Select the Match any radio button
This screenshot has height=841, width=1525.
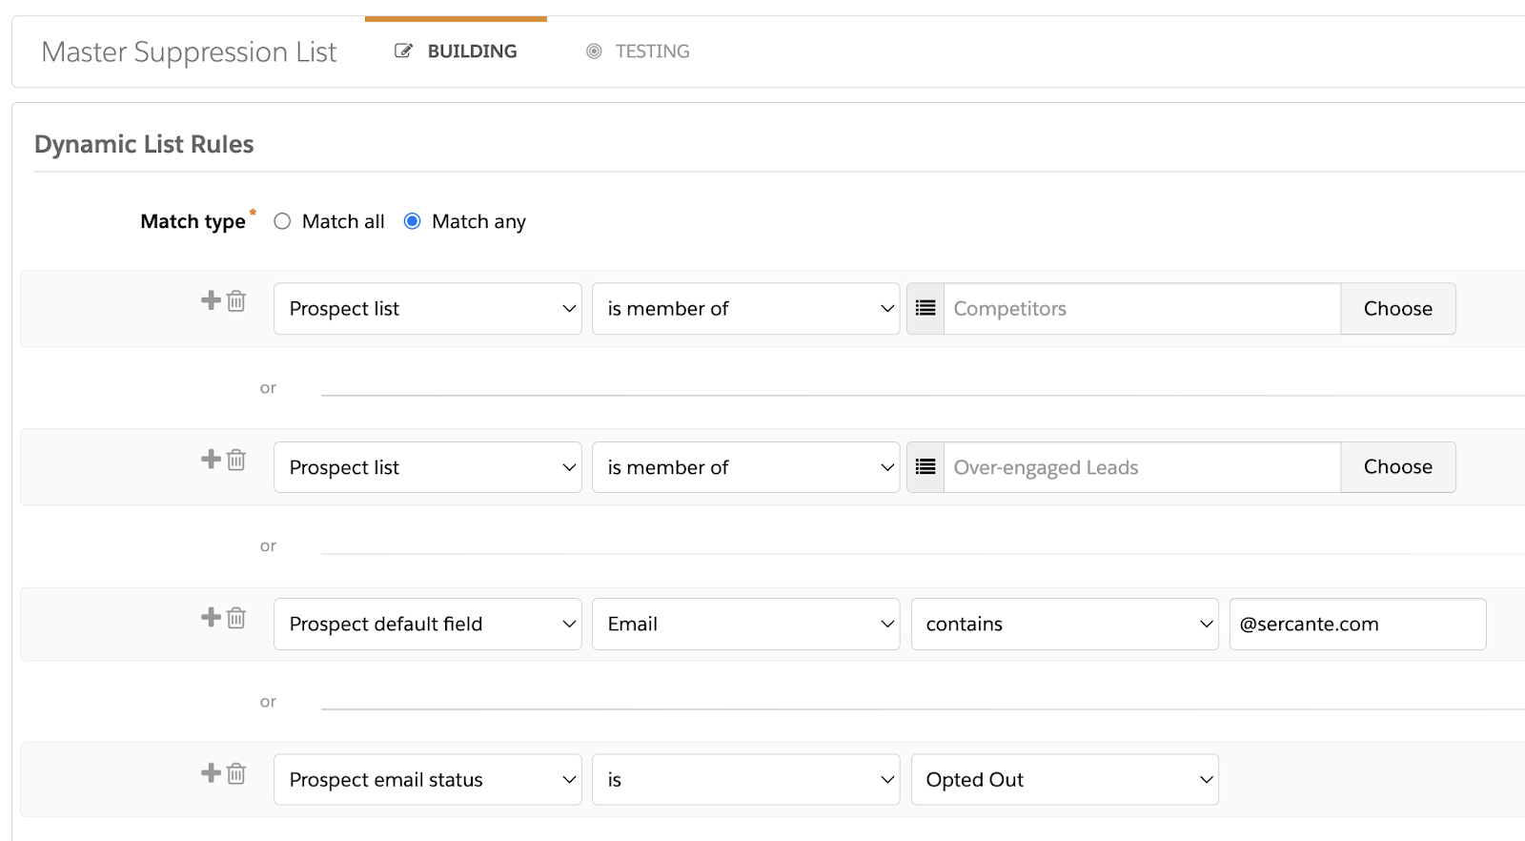pos(412,221)
